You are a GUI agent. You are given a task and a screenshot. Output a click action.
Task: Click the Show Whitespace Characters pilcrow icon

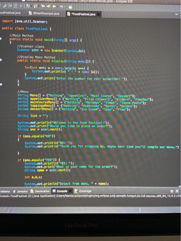click(x=21, y=6)
